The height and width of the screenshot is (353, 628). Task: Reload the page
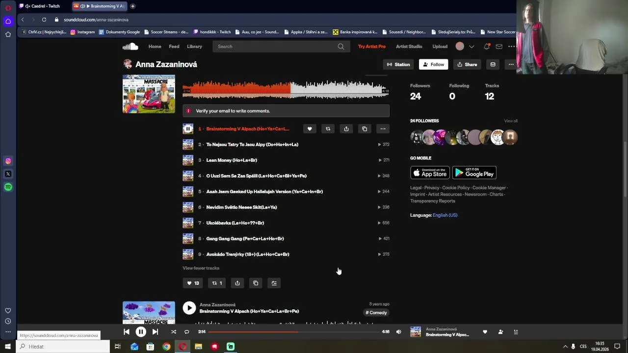click(x=44, y=20)
